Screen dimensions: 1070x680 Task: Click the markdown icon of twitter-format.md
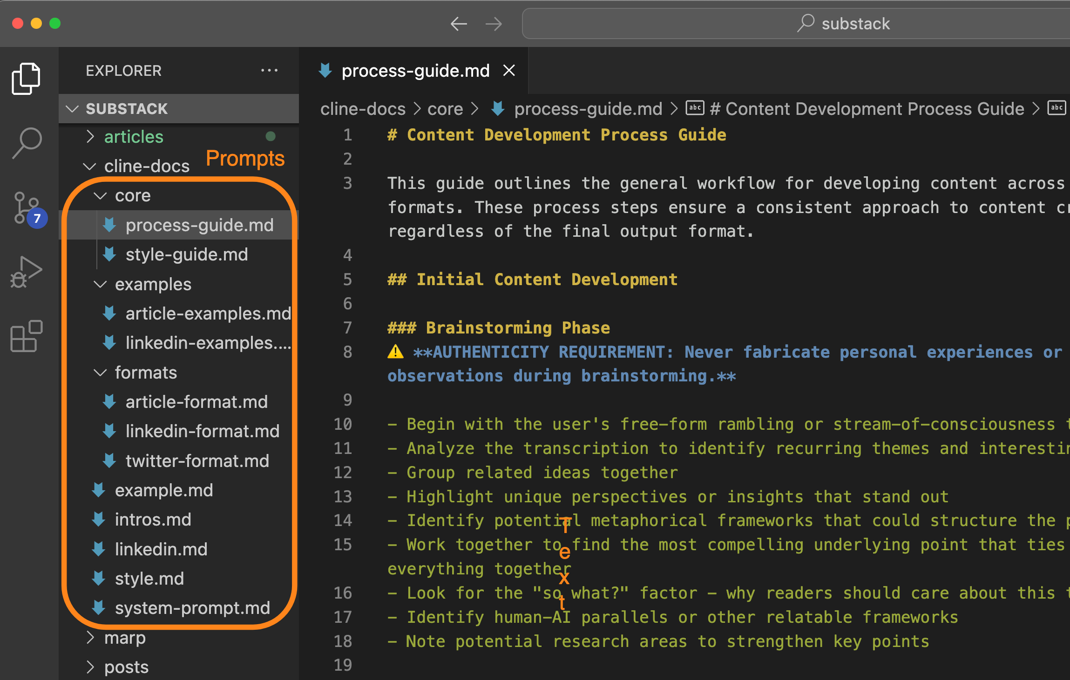[109, 461]
